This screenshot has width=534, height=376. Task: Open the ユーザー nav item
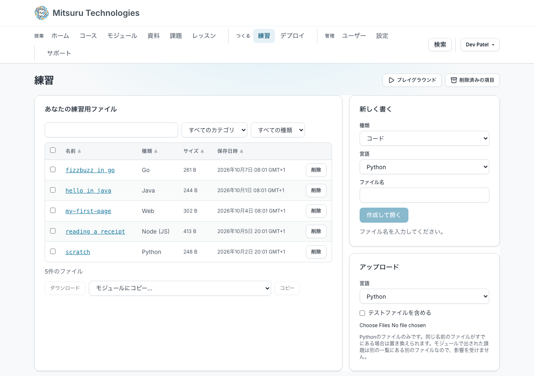pos(354,36)
